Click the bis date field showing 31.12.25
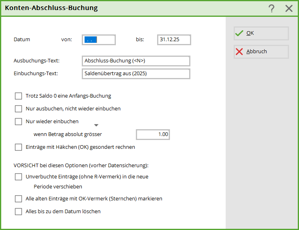Image resolution: width=299 pixels, height=230 pixels. coord(174,40)
